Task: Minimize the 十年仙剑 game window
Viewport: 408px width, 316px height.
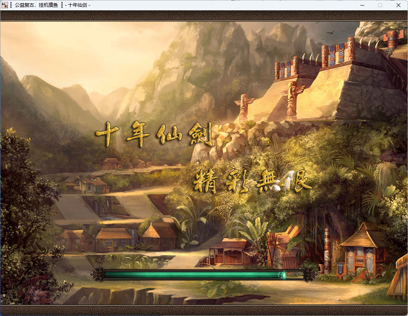Action: point(362,5)
